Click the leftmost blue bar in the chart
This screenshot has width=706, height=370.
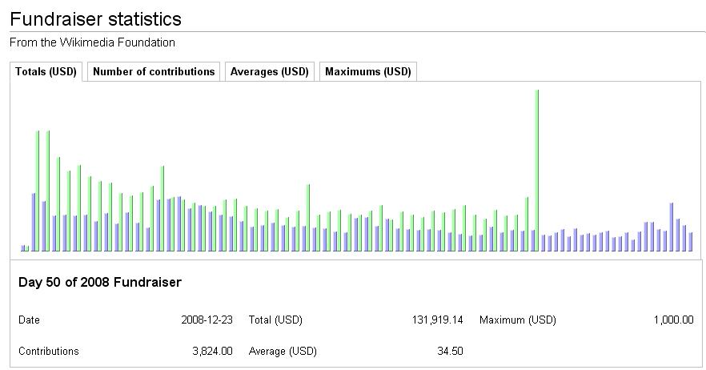click(x=23, y=248)
